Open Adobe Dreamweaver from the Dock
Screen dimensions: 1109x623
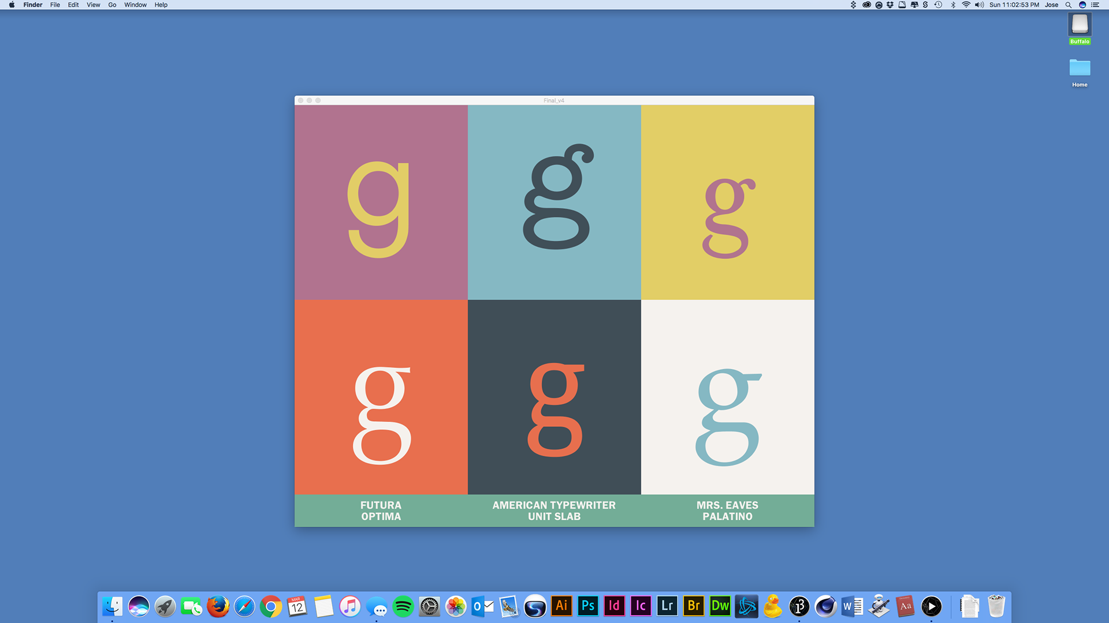click(x=720, y=606)
